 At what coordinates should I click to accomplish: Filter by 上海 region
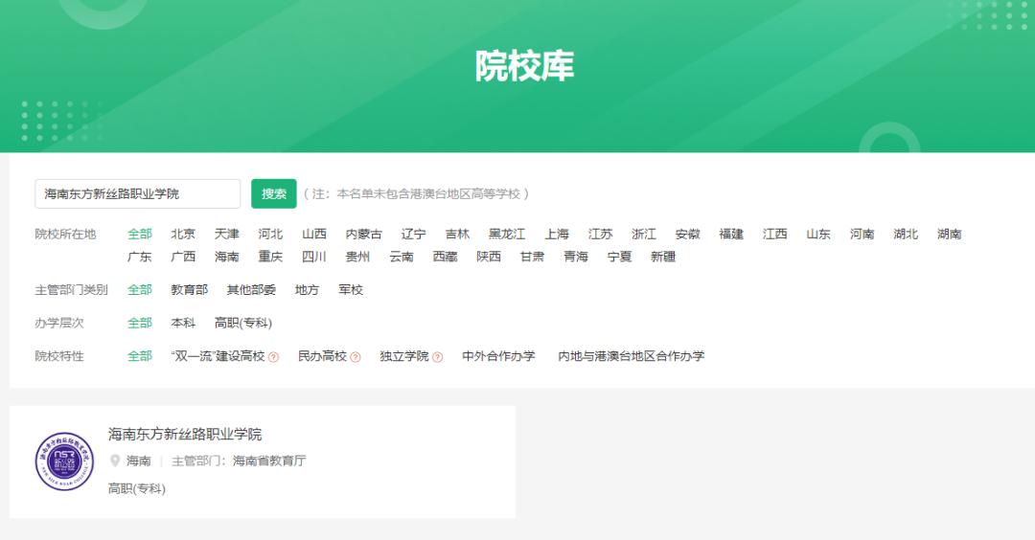557,234
